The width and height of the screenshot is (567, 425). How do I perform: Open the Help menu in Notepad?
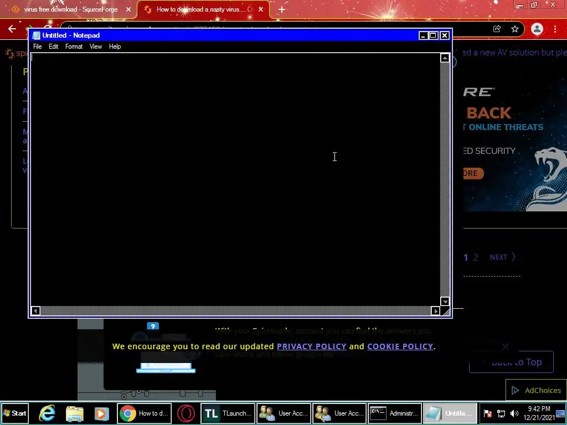coord(115,46)
